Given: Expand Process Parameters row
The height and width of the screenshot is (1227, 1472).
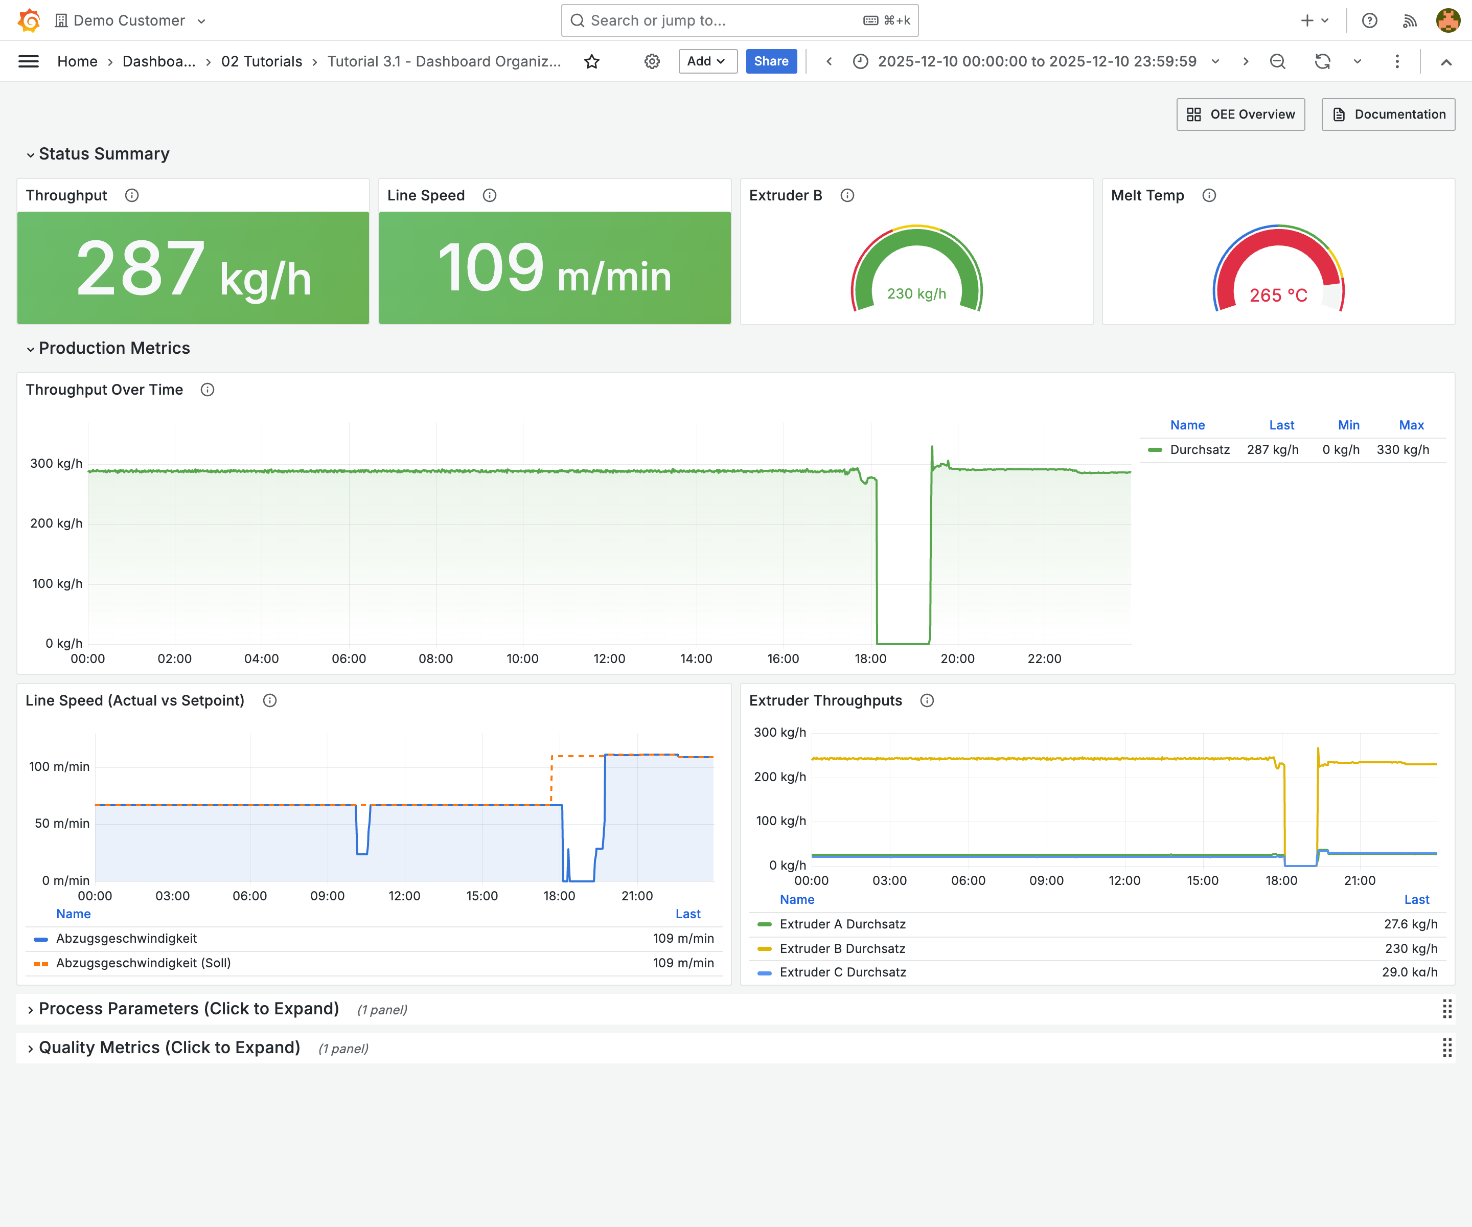Looking at the screenshot, I should point(189,1009).
